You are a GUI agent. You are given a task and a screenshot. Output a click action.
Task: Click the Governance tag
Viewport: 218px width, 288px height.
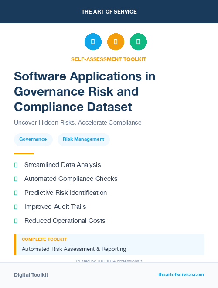[x=33, y=139]
